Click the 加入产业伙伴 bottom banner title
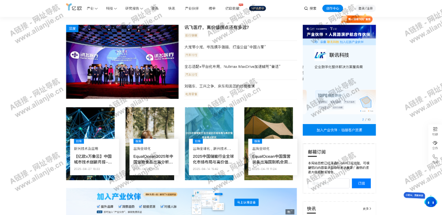This screenshot has height=215, width=442. (x=118, y=196)
